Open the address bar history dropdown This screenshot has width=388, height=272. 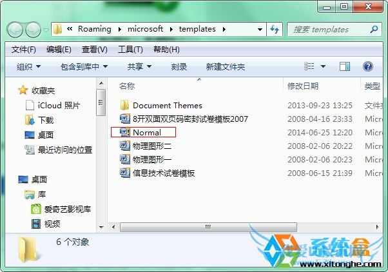coord(260,30)
